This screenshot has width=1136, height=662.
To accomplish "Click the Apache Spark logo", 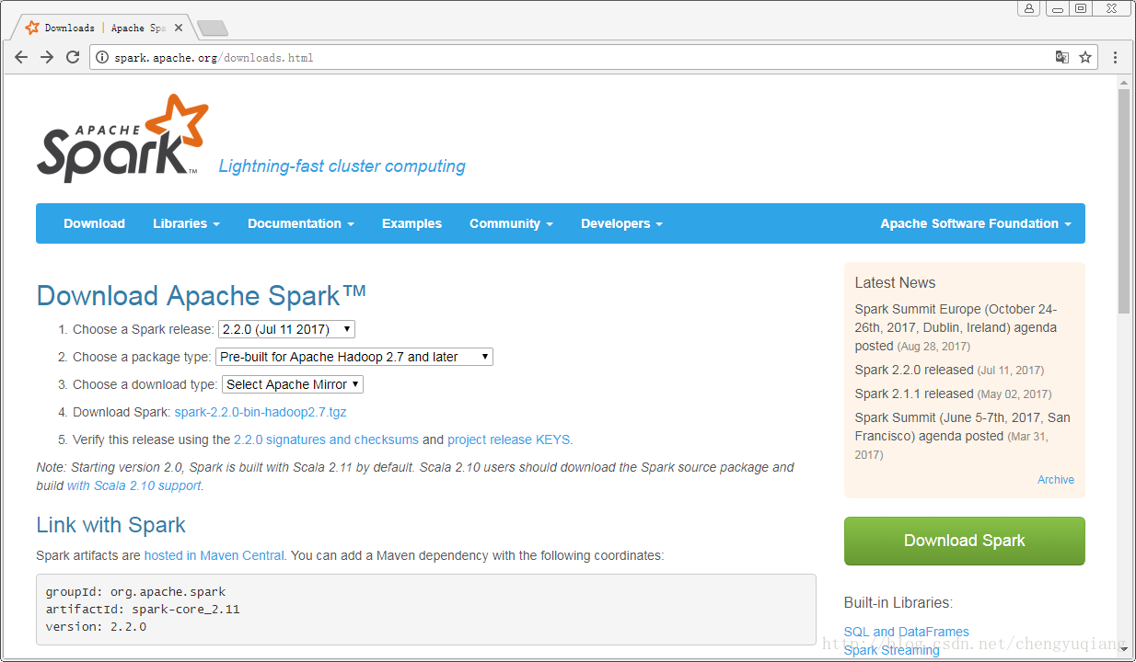I will point(122,138).
